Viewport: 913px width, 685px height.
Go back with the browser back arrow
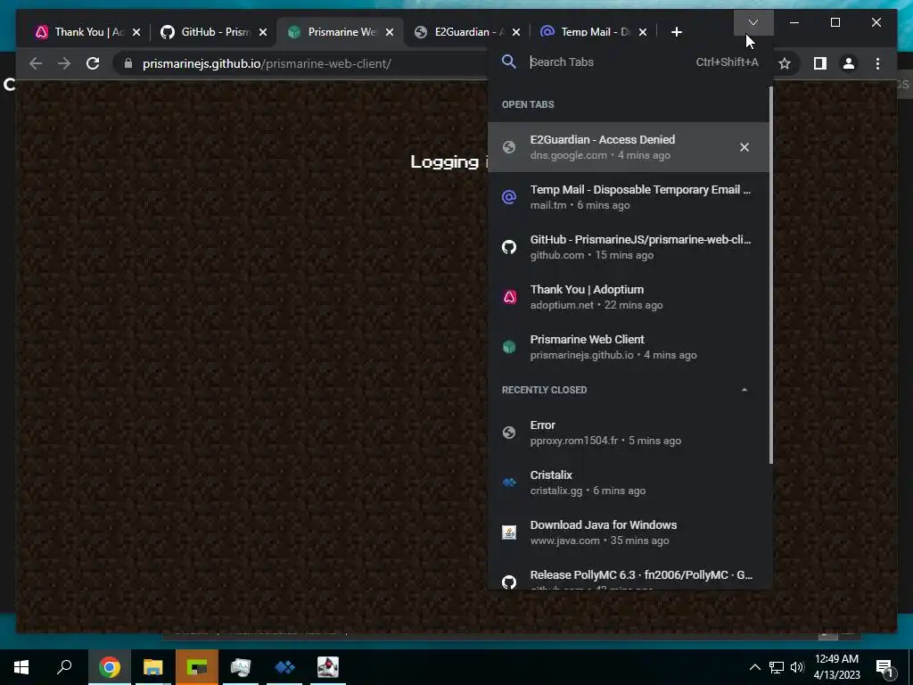pyautogui.click(x=36, y=63)
